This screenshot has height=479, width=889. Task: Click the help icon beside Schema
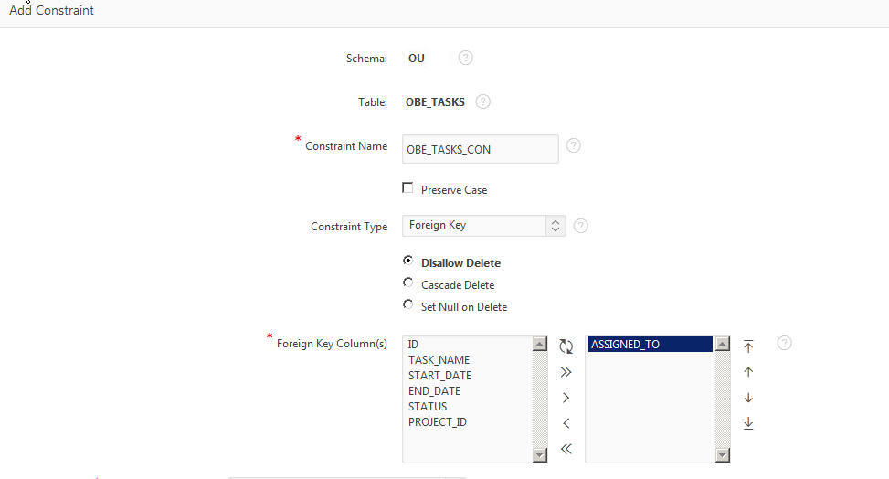(x=465, y=58)
